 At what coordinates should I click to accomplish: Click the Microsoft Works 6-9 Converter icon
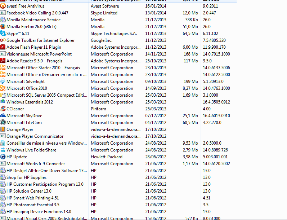tap(3, 163)
